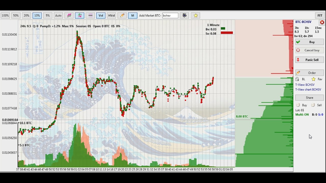Open the Order button
326x183 pixels.
coord(309,73)
